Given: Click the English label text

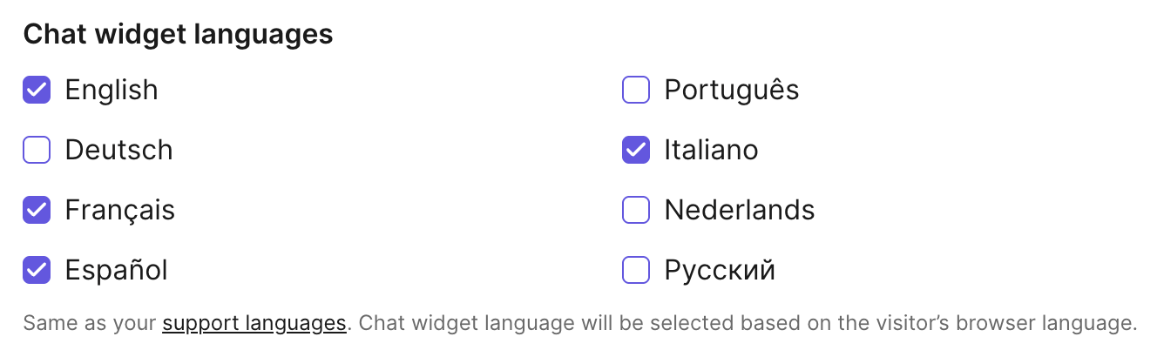Looking at the screenshot, I should tap(112, 90).
